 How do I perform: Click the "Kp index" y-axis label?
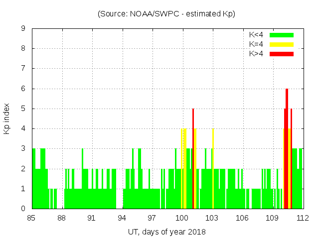pyautogui.click(x=7, y=119)
